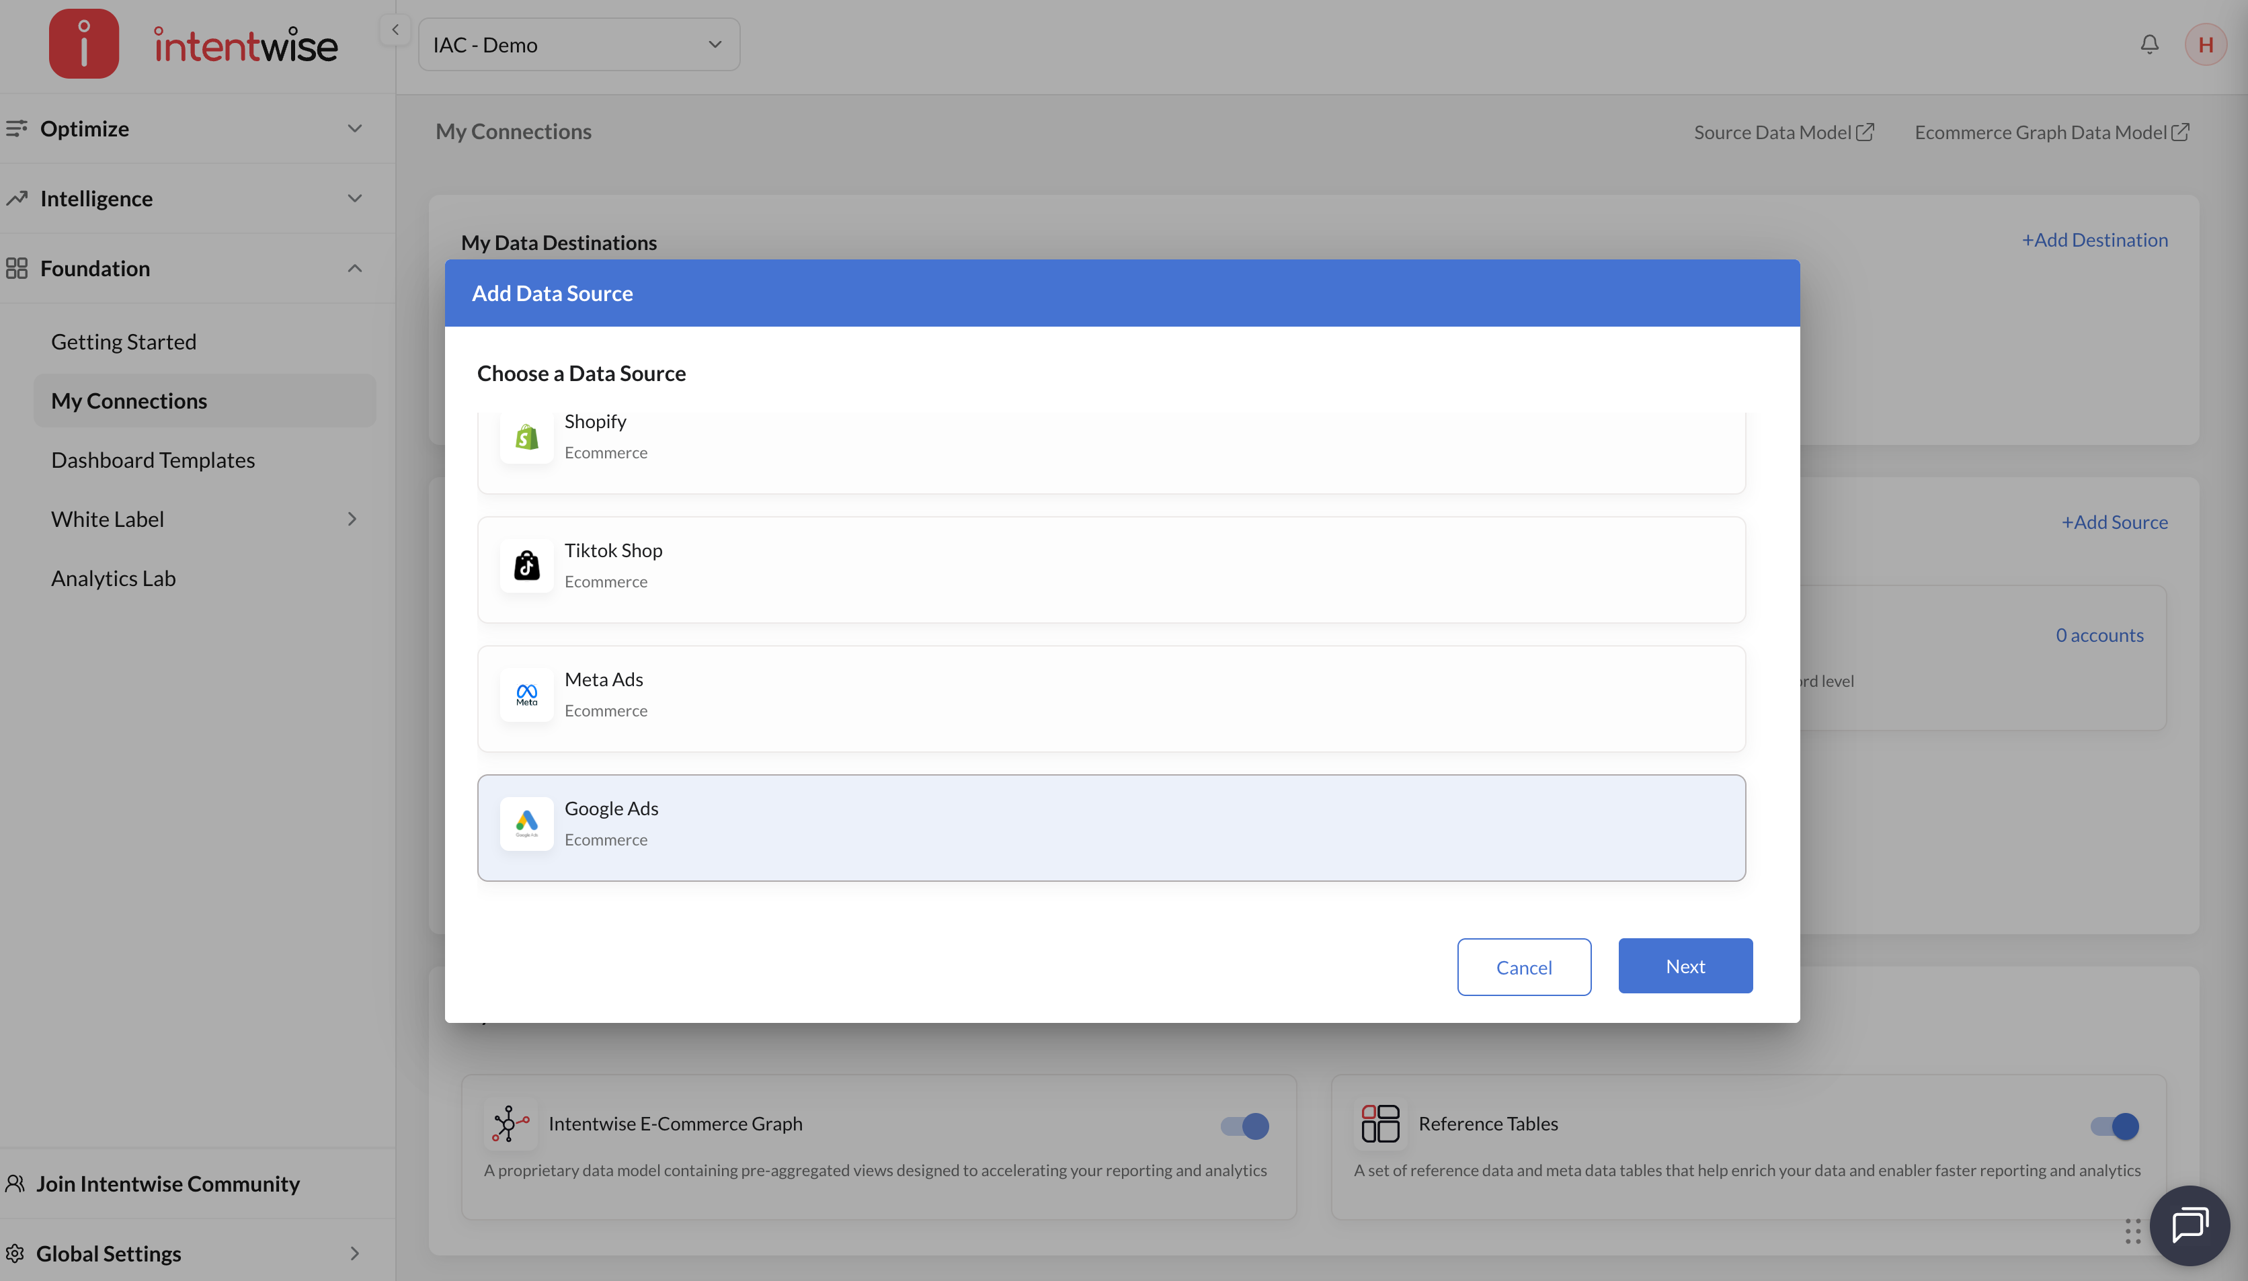Click the +Add Source link

coord(2114,522)
